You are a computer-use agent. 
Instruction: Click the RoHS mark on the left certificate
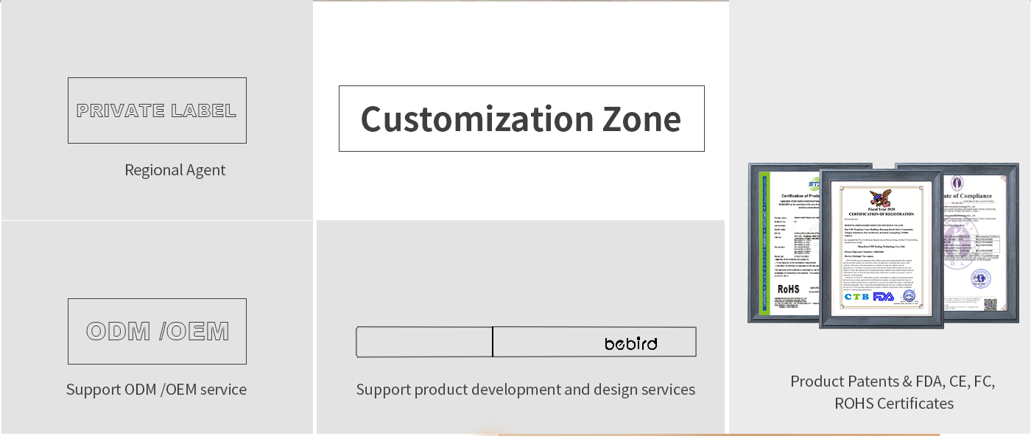[x=788, y=289]
